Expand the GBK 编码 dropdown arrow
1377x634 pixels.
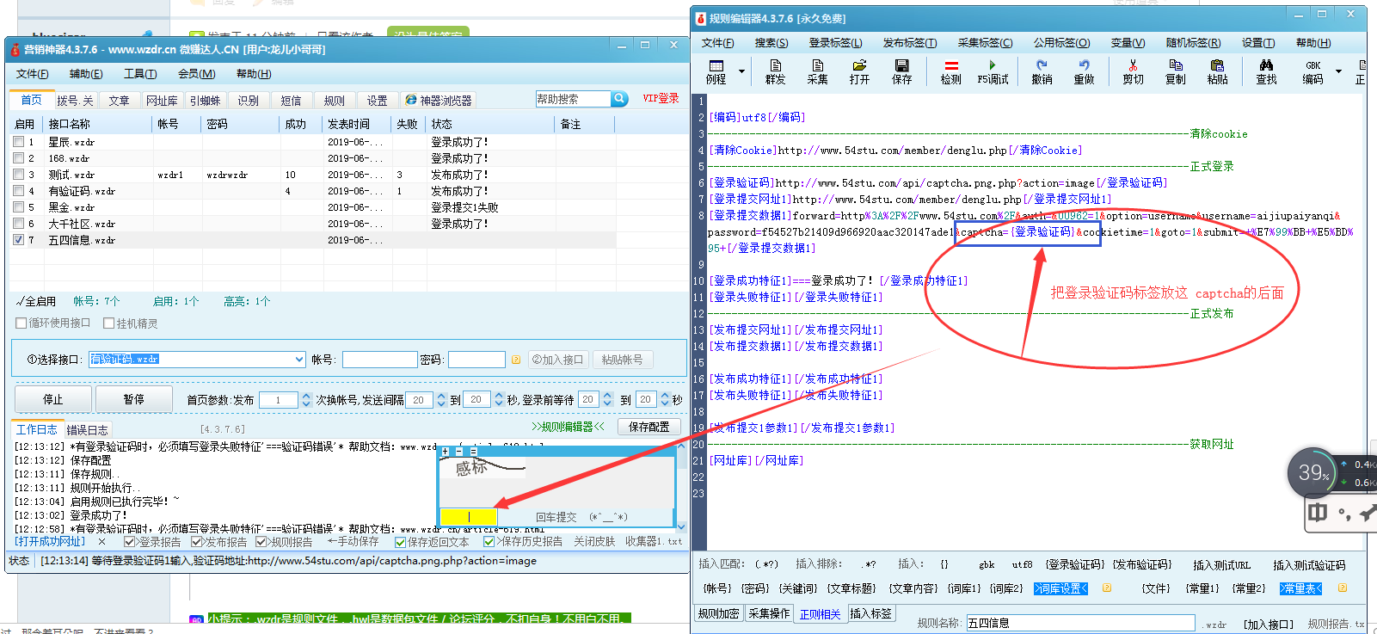click(x=1338, y=71)
